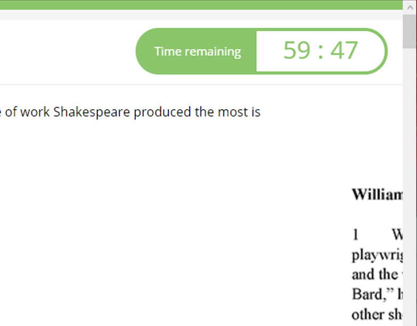The image size is (417, 326).
Task: Click the letter "W" beginning paragraph one
Action: 397,235
